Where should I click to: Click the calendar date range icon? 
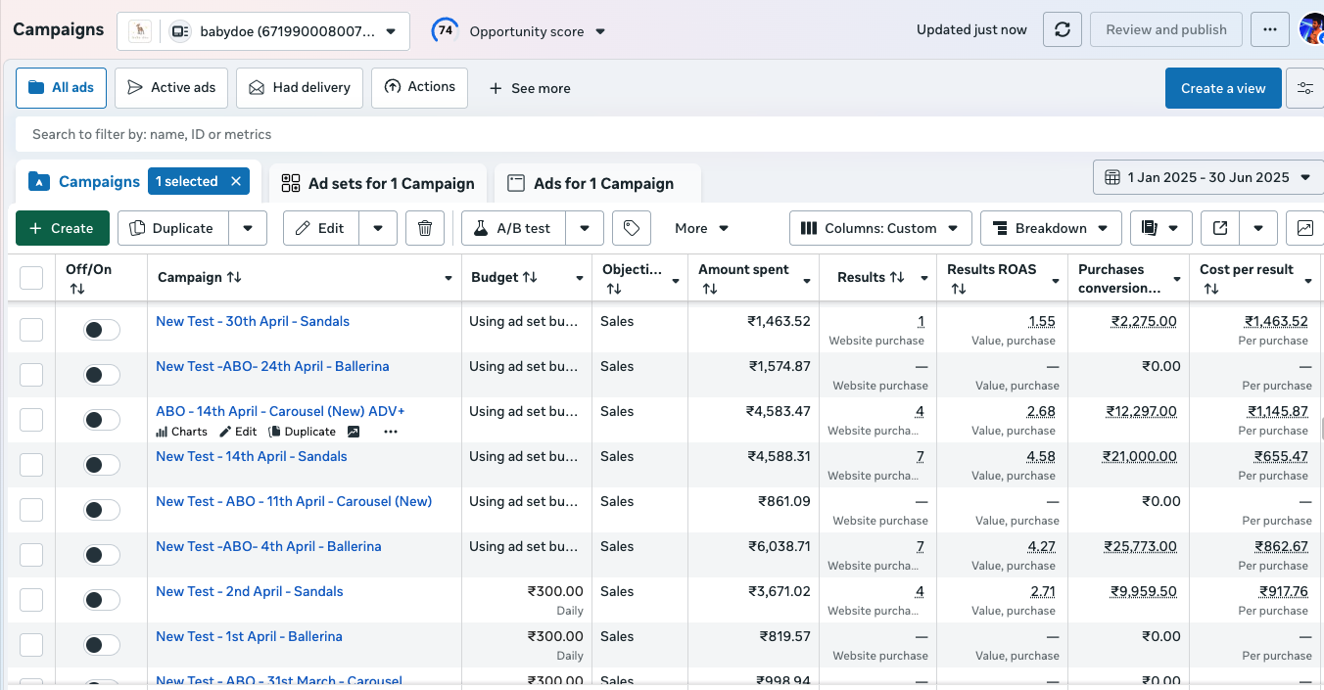point(1112,178)
